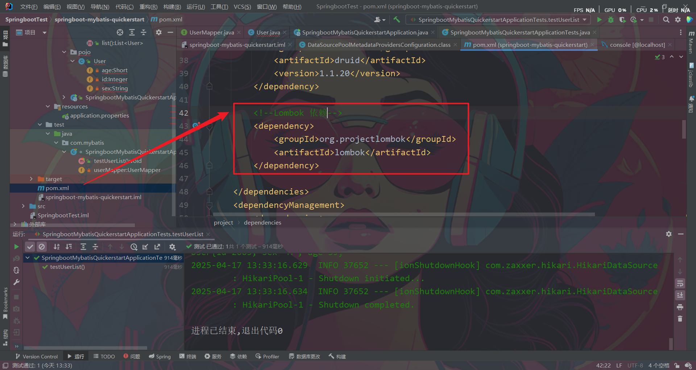
Task: Open the Maven tool window
Action: [x=691, y=42]
